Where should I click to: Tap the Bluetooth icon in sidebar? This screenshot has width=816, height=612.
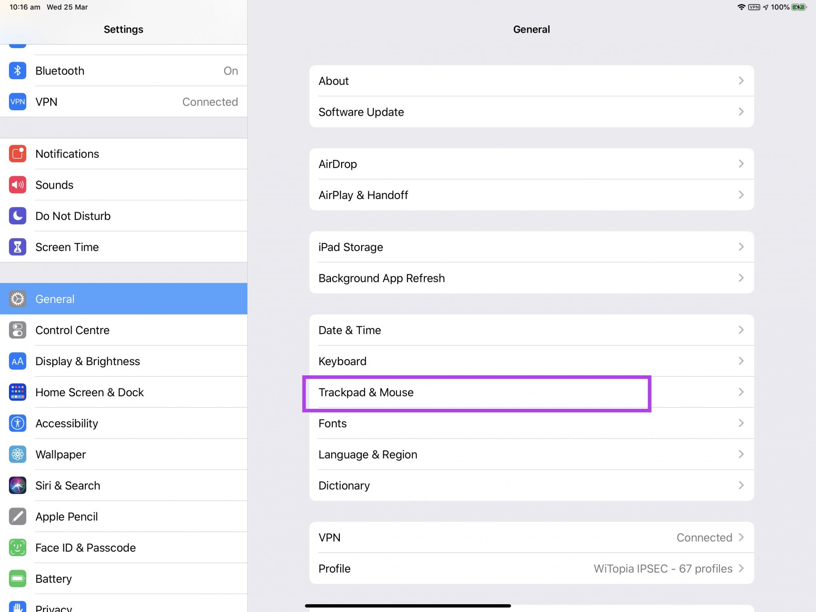(x=18, y=71)
